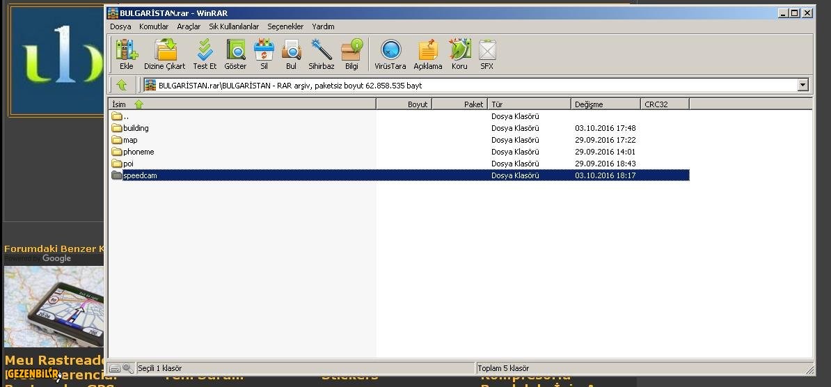The width and height of the screenshot is (831, 387).
Task: Click the key icon in status bar
Action: (128, 368)
